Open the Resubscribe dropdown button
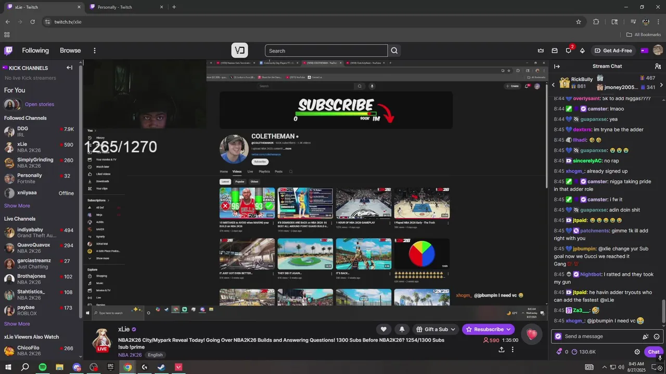The image size is (666, 374). pos(488,329)
